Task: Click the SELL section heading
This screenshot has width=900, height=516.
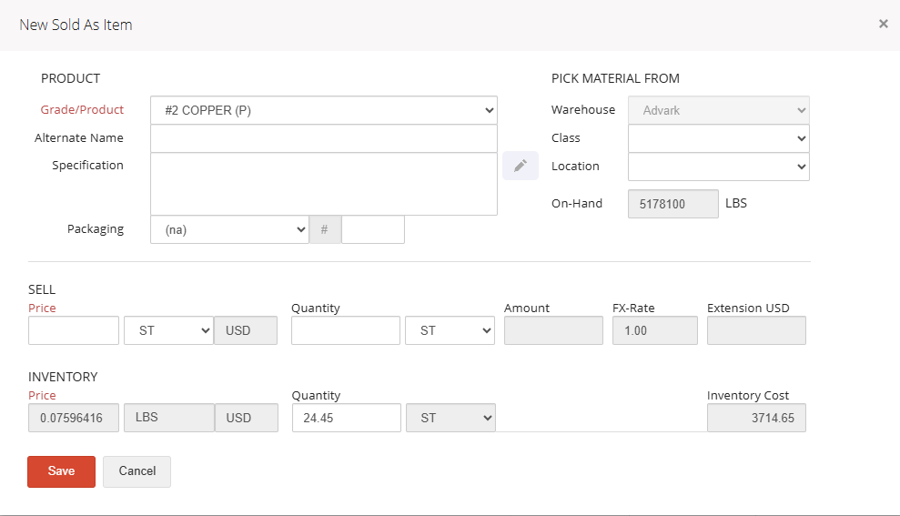Action: point(42,289)
